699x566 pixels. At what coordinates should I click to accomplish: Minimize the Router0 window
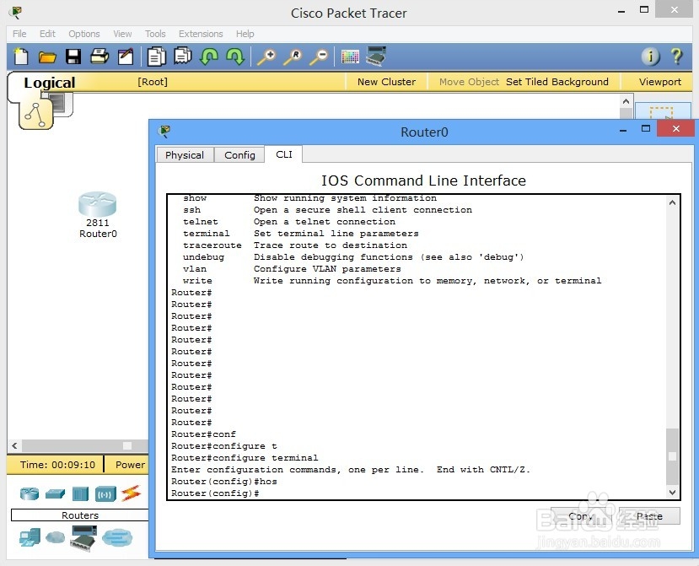623,130
